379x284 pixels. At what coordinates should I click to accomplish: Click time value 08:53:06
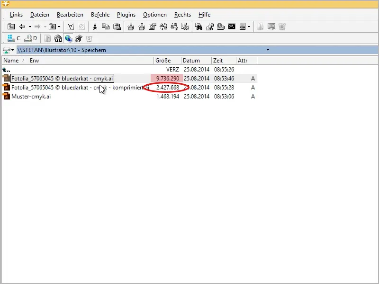point(224,97)
